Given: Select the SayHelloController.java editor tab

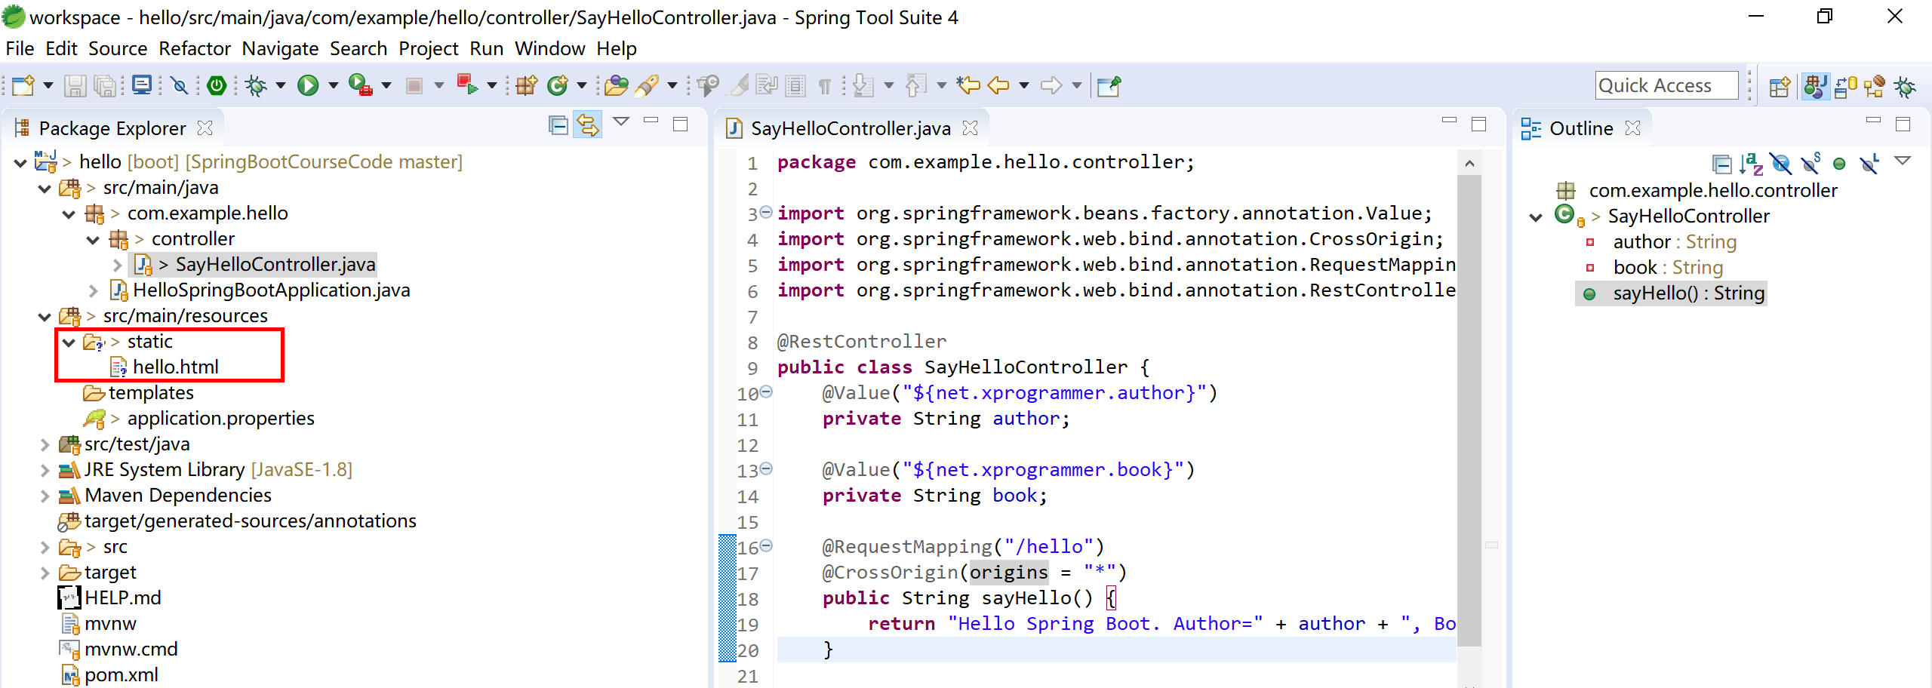Looking at the screenshot, I should 850,129.
